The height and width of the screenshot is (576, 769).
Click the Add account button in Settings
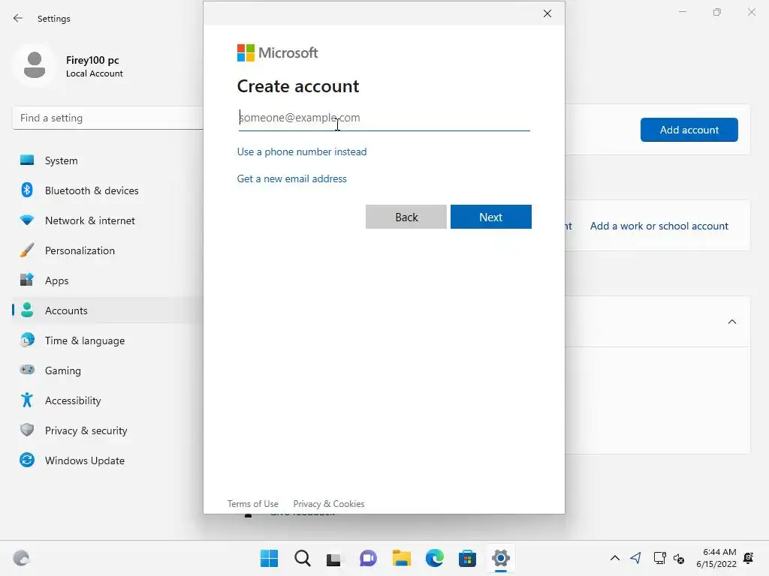689,130
